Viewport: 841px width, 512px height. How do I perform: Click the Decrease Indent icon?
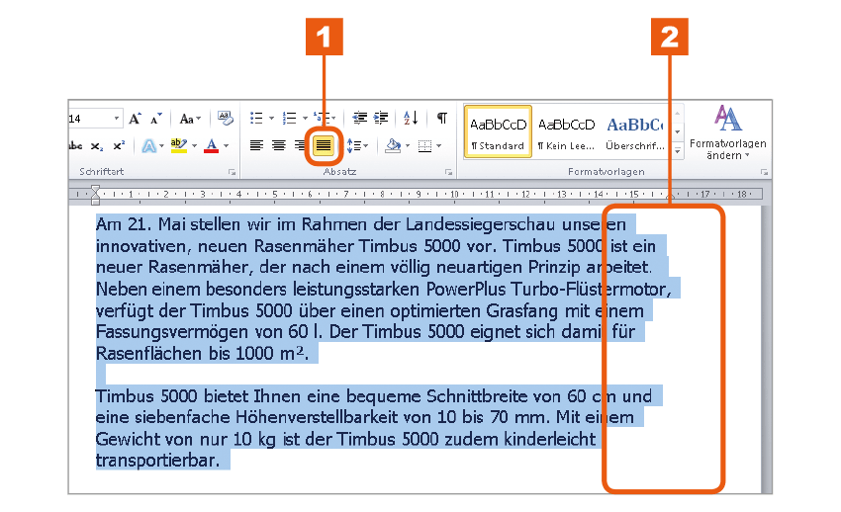pyautogui.click(x=359, y=118)
